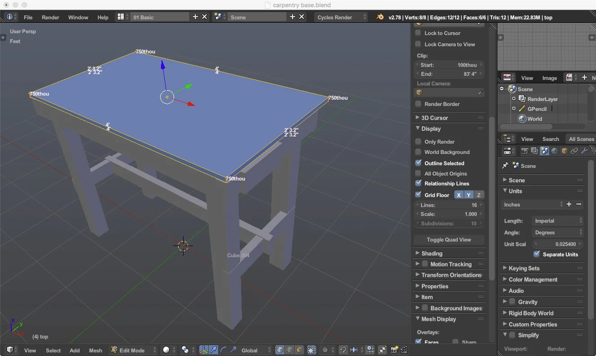Click the Modifiers wrench icon in Properties
The height and width of the screenshot is (356, 596).
(584, 151)
